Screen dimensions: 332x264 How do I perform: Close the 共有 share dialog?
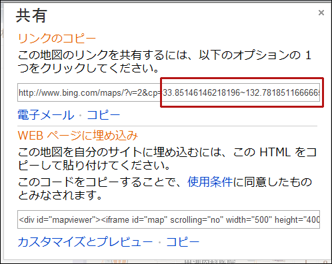[321, 13]
